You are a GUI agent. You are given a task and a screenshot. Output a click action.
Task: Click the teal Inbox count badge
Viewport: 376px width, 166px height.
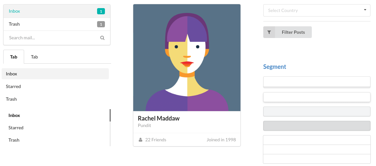101,11
